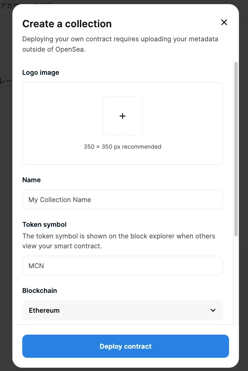Click the Name field label
The image size is (248, 371).
click(31, 180)
